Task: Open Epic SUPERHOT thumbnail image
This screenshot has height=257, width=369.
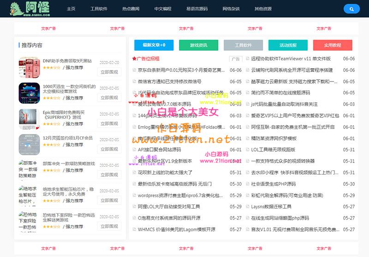Action: (29, 119)
